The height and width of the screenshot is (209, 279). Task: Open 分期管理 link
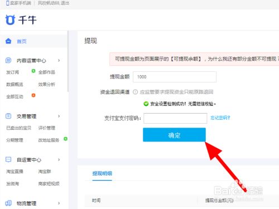(x=15, y=140)
